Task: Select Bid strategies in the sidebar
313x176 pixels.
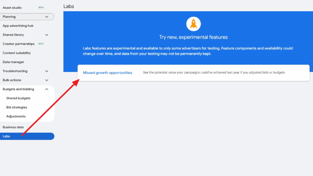Action: pos(17,107)
